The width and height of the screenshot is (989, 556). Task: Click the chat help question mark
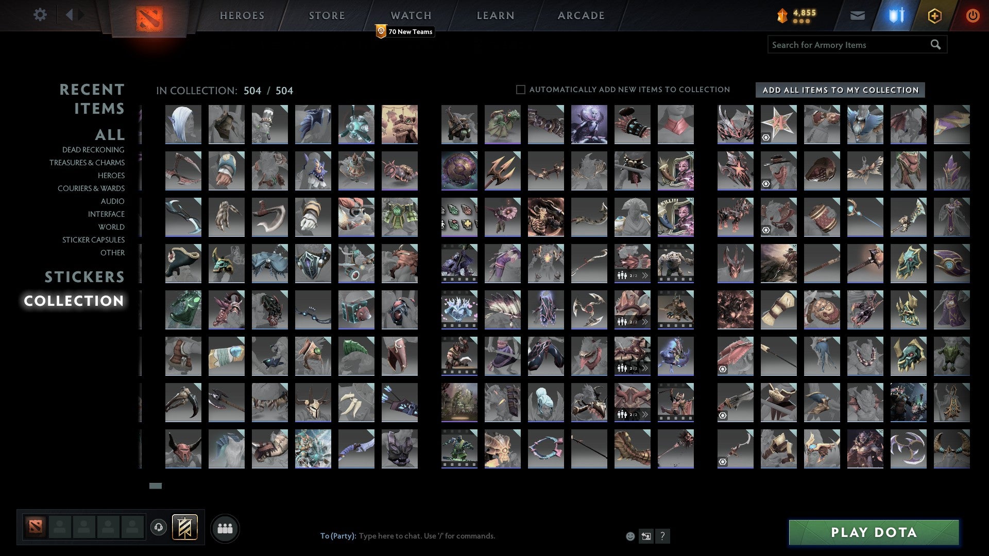point(662,536)
